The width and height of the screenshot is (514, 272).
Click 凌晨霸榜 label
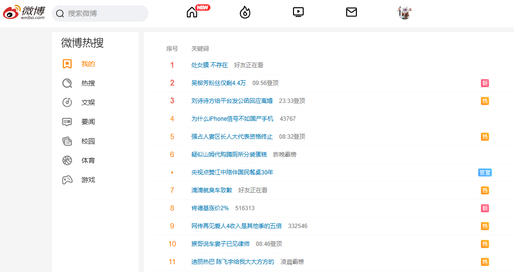coord(292,262)
